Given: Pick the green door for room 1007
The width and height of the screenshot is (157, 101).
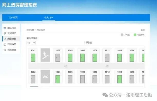Looking at the screenshot, I should (x=82, y=58).
